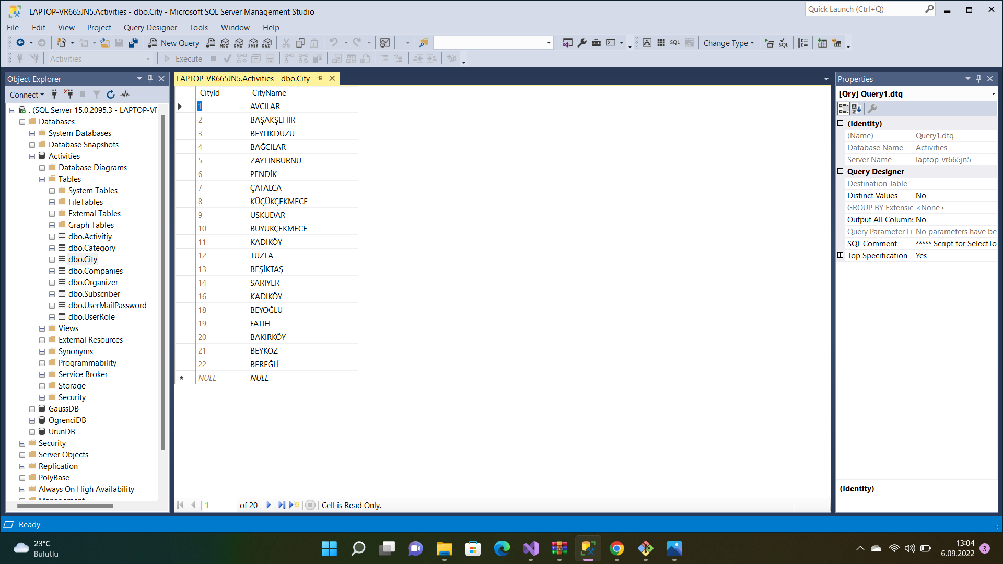Open the solution configuration combo box dropdown

(x=549, y=43)
